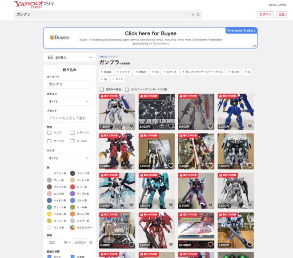The image size is (293, 258).
Task: Add the 完成品 keyword tag
Action: coord(106,72)
